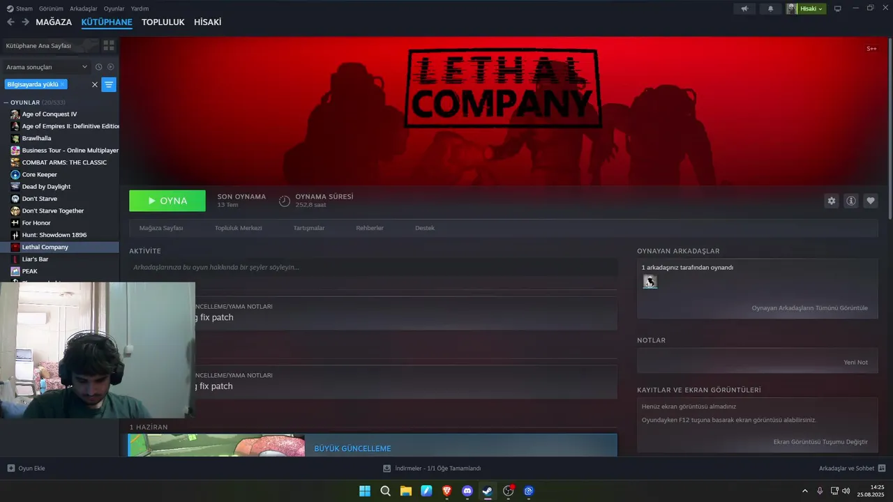Go to KÜTÜPHANE tab
This screenshot has height=502, width=893.
107,22
